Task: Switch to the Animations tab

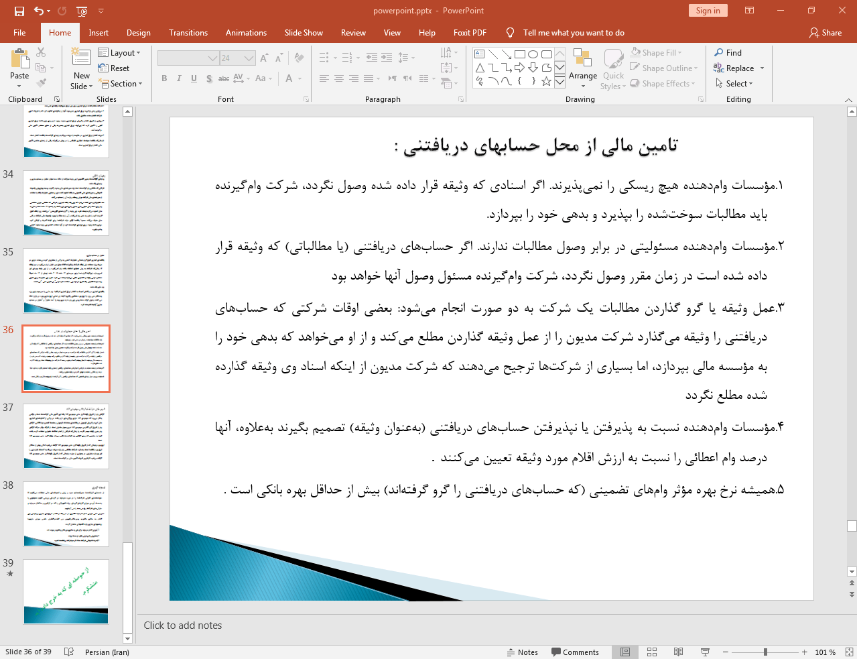Action: (246, 33)
